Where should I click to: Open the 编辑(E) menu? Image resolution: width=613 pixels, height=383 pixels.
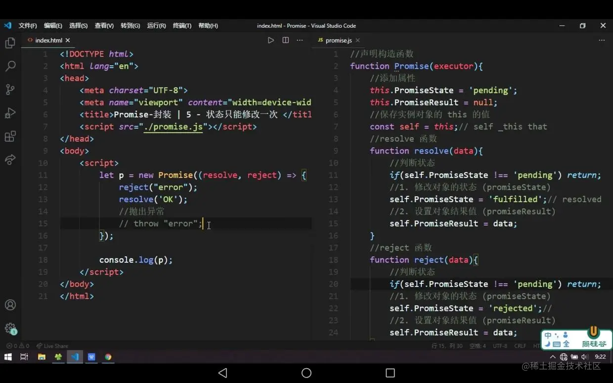coord(53,26)
